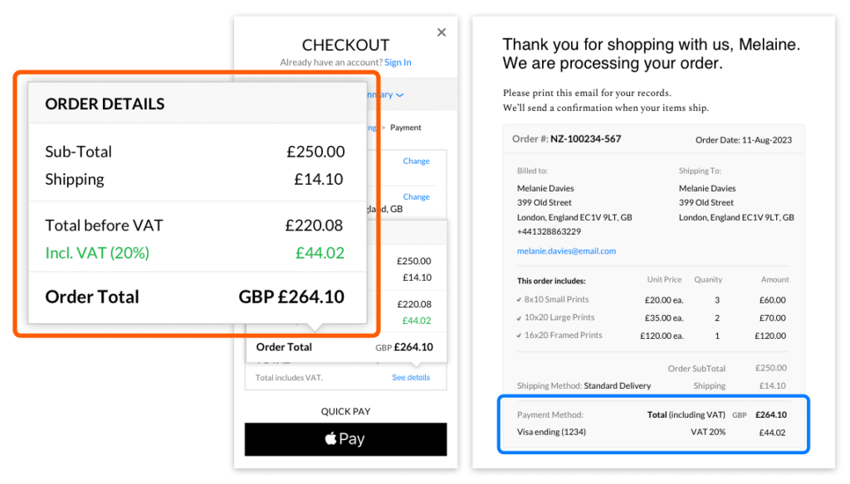850x484 pixels.
Task: Select order number NZ-100234-567
Action: (585, 139)
